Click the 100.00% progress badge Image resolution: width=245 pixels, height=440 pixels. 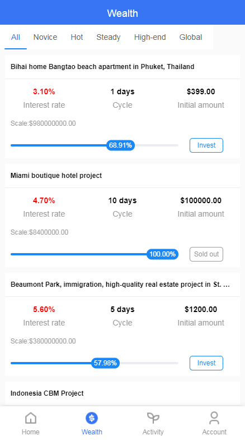click(162, 254)
